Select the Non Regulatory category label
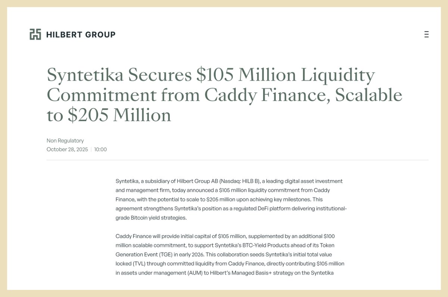This screenshot has width=448, height=297. pyautogui.click(x=65, y=141)
